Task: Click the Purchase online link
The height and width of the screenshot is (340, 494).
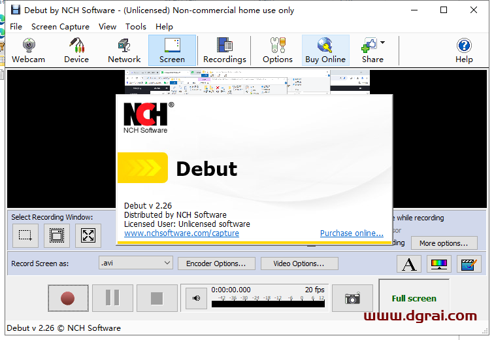Action: click(x=352, y=233)
